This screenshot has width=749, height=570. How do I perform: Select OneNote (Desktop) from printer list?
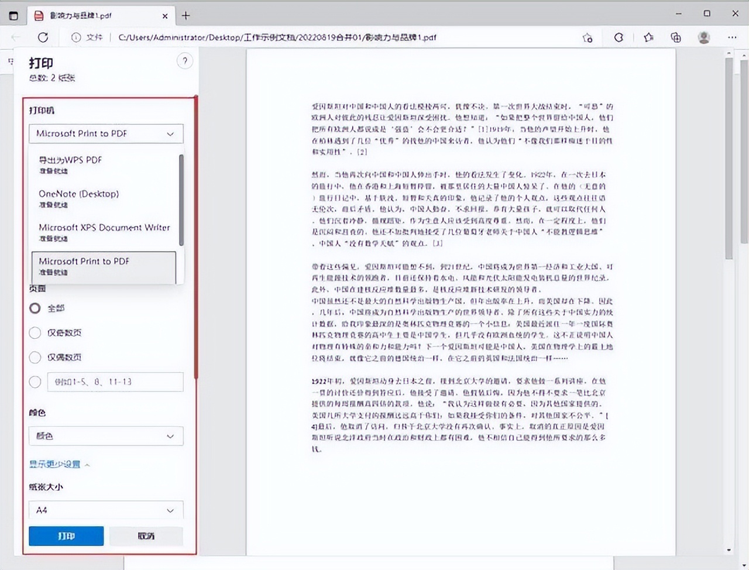[x=78, y=194]
